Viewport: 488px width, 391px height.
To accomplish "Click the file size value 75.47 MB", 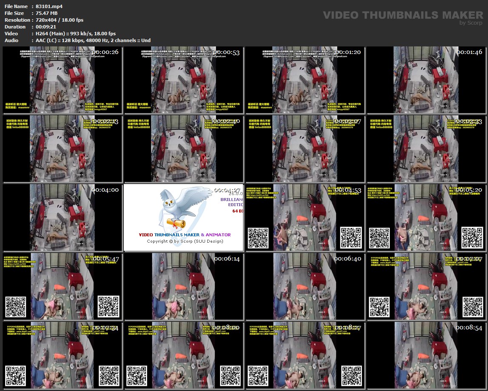I will 47,13.
